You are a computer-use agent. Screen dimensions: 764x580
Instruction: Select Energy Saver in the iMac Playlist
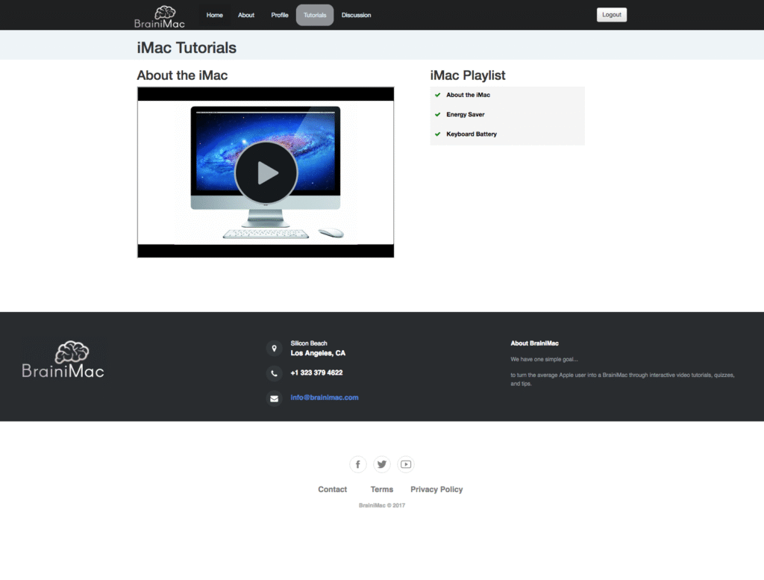coord(466,115)
